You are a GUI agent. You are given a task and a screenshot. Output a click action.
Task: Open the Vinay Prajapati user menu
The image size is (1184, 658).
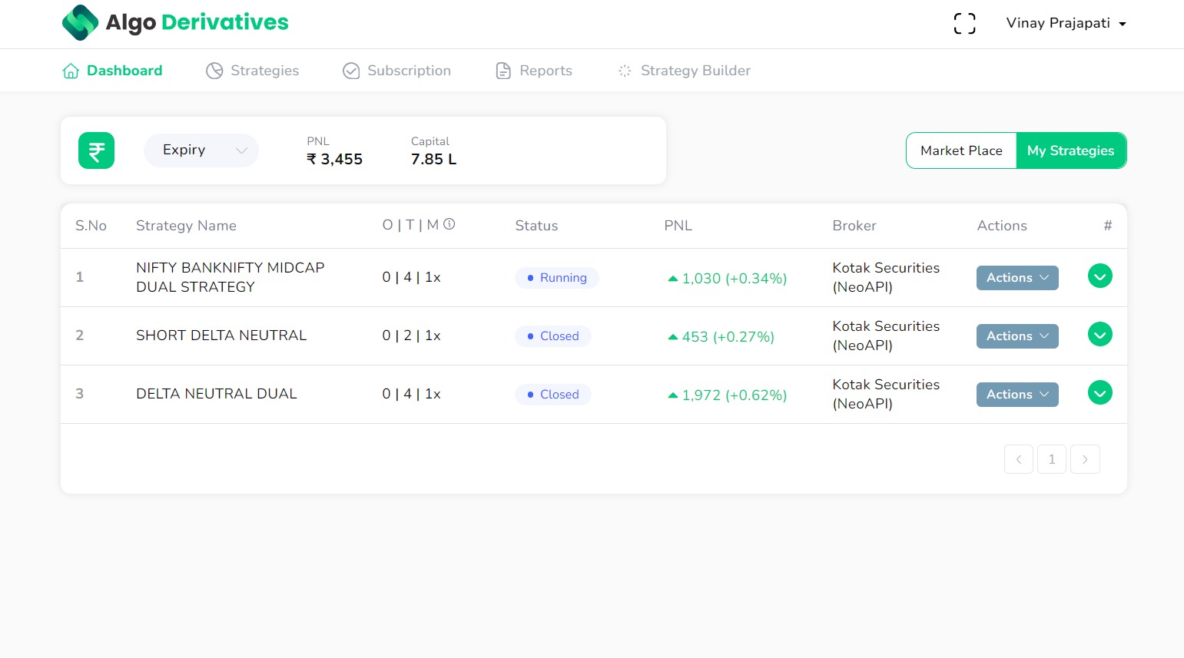1065,23
